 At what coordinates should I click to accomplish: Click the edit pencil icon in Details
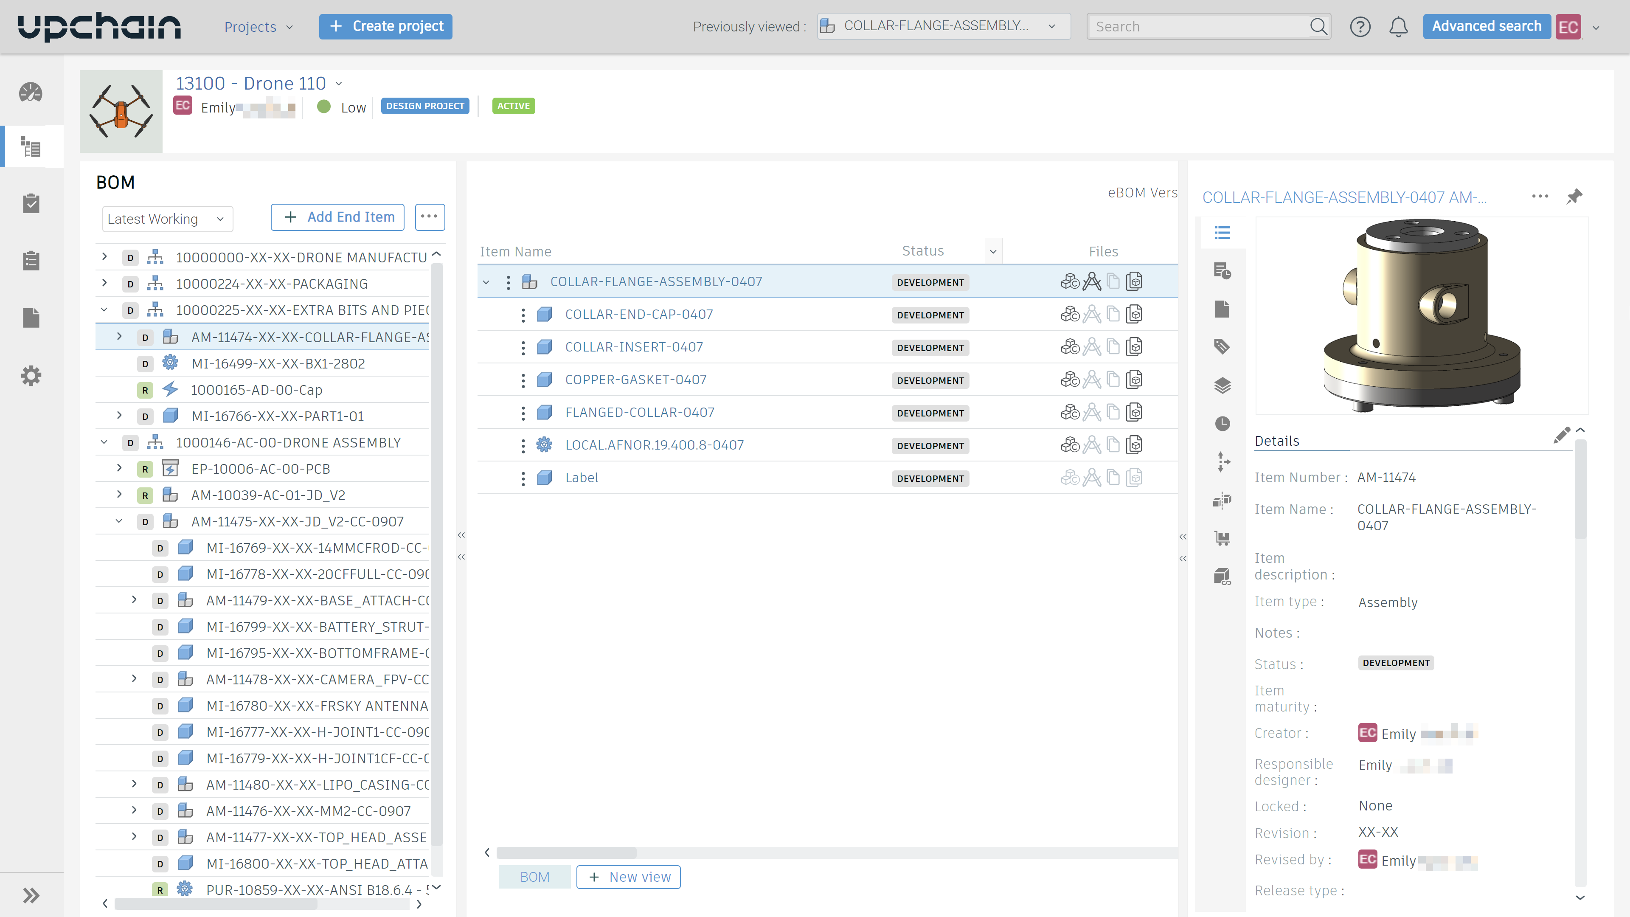1561,435
